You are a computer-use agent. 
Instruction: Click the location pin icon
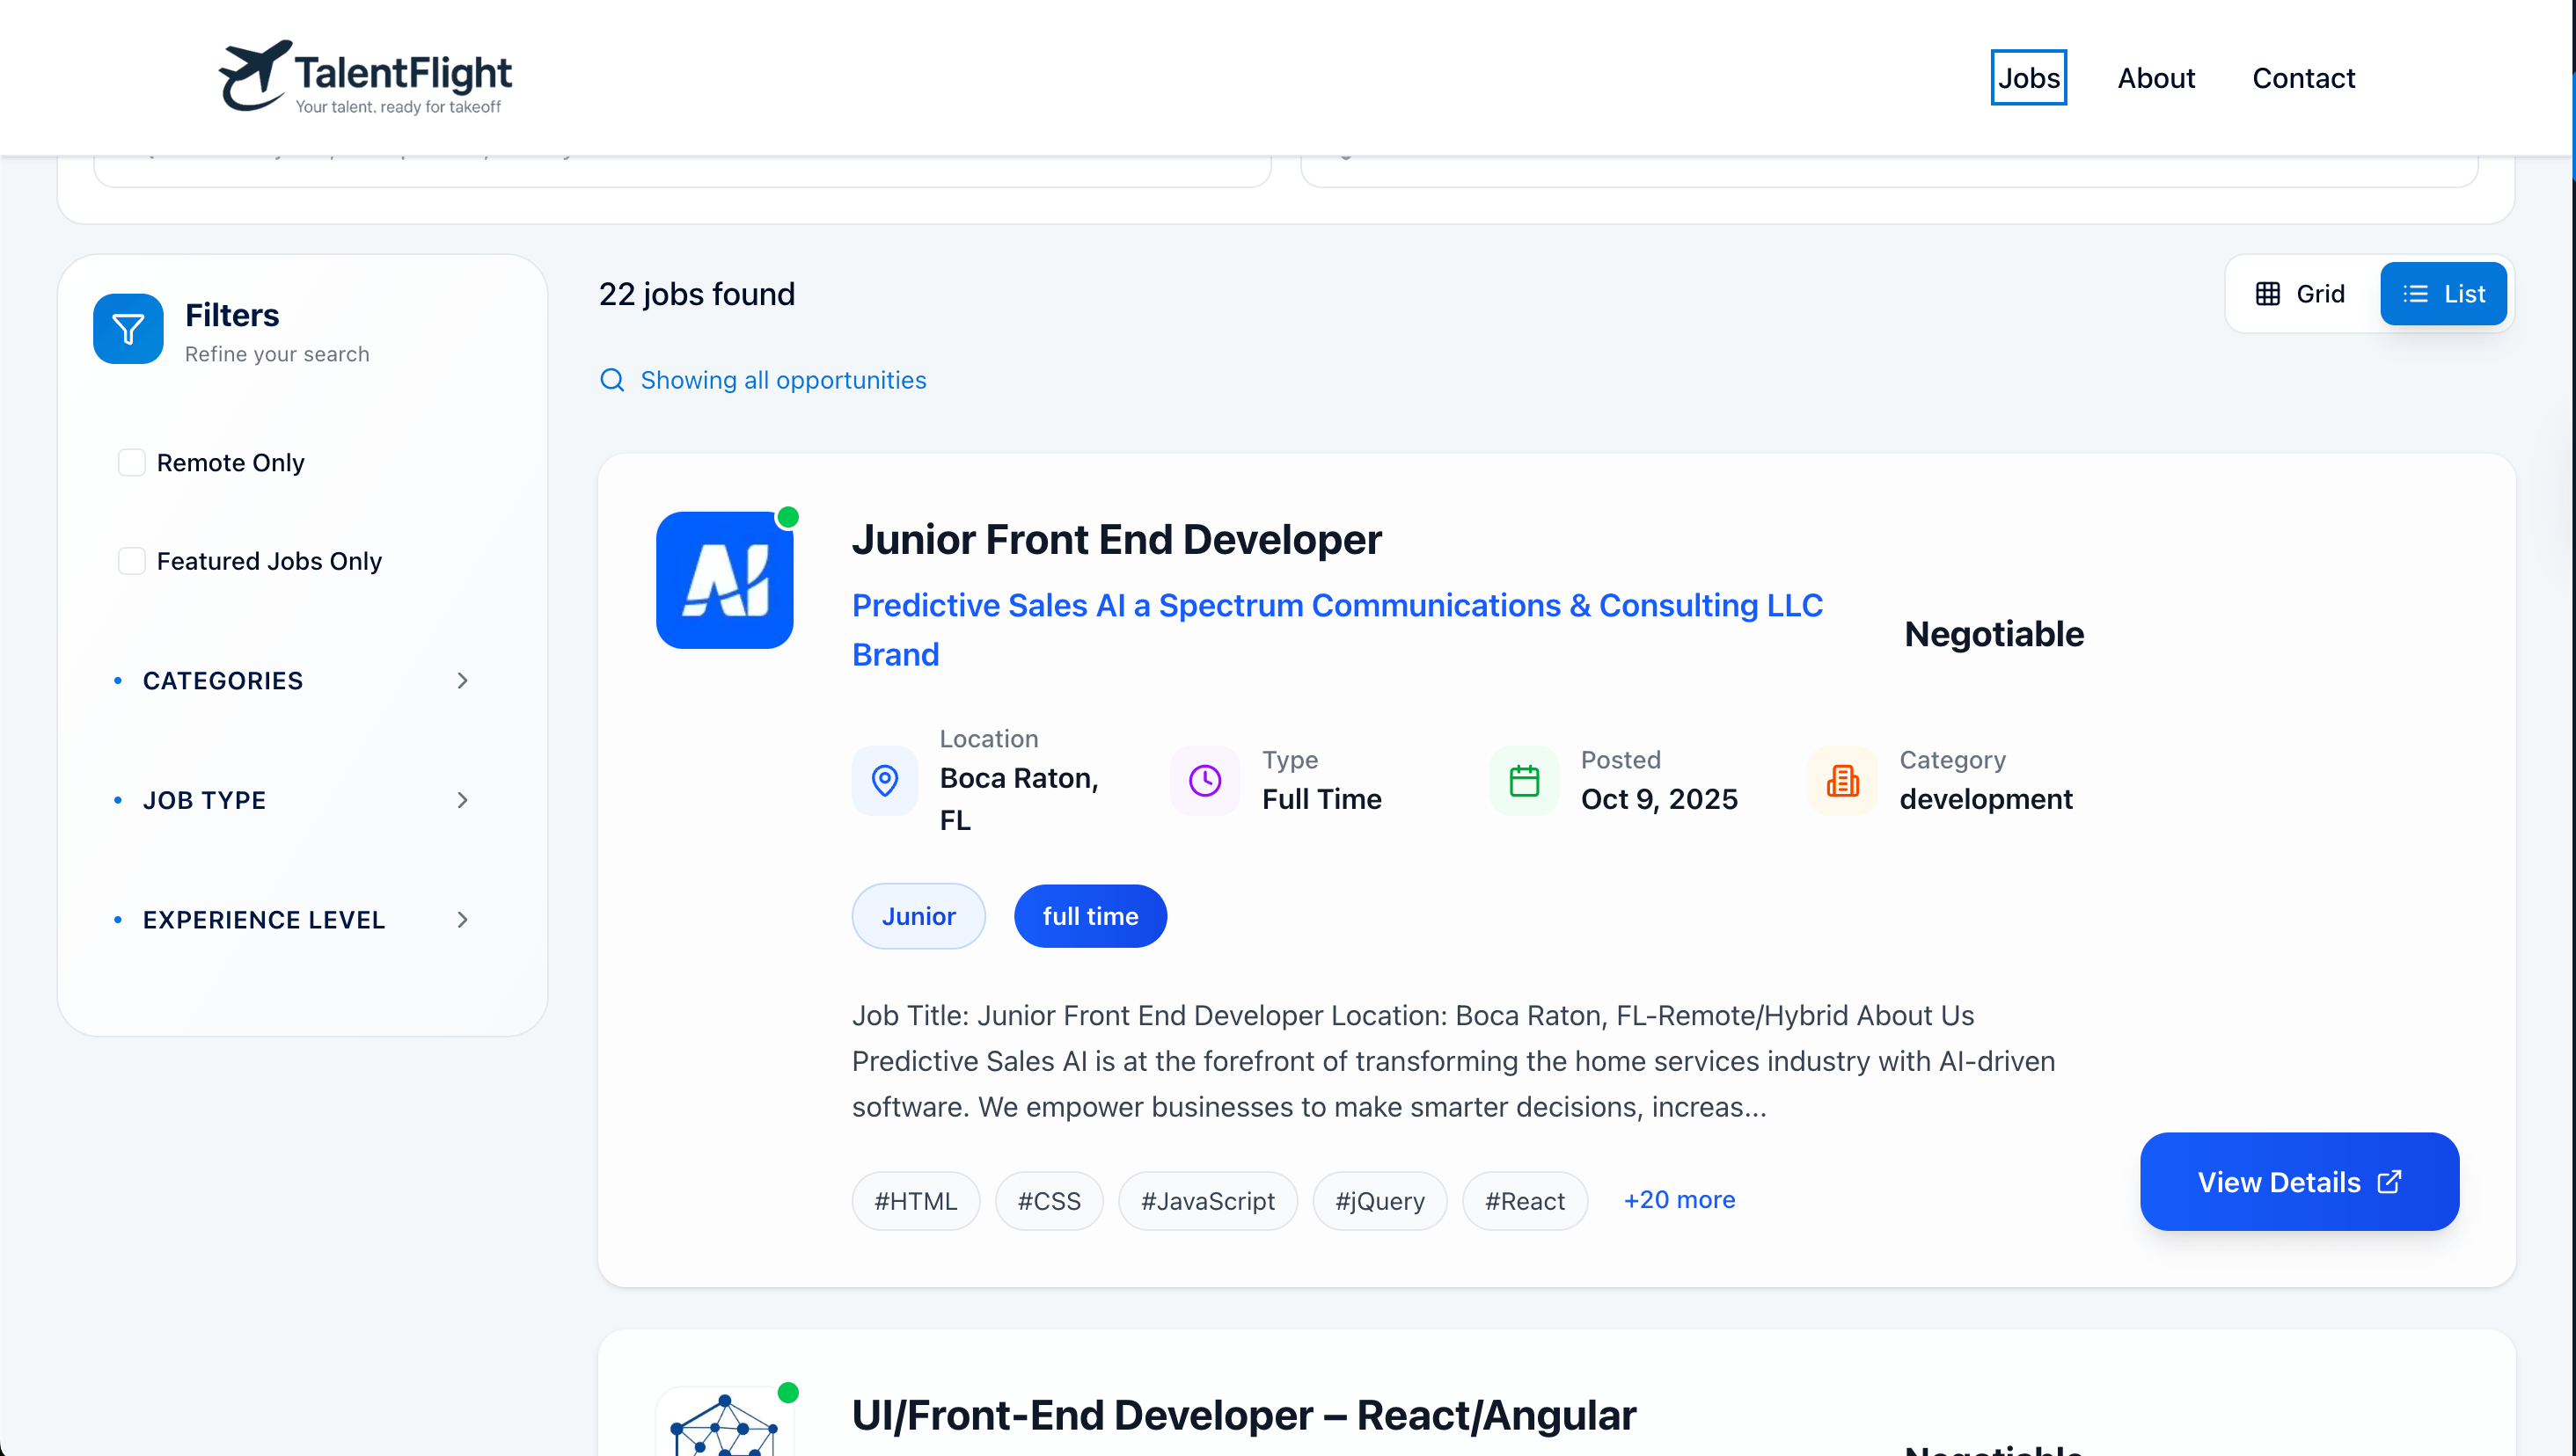pos(884,780)
